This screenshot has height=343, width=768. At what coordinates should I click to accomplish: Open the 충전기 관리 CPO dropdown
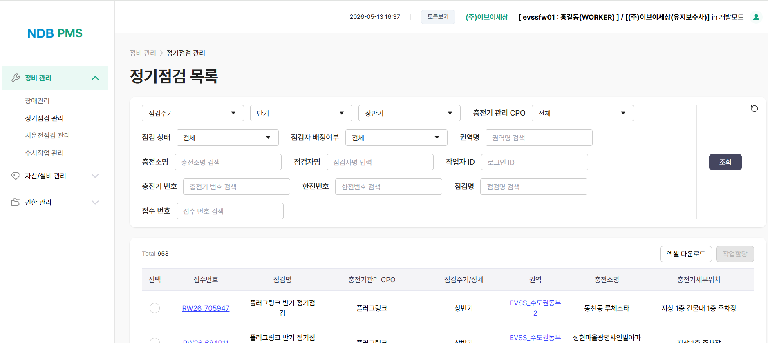click(582, 113)
